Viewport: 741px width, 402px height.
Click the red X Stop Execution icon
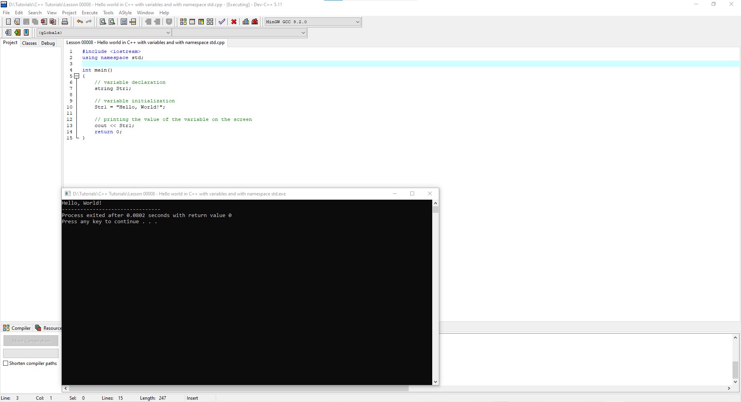(234, 22)
